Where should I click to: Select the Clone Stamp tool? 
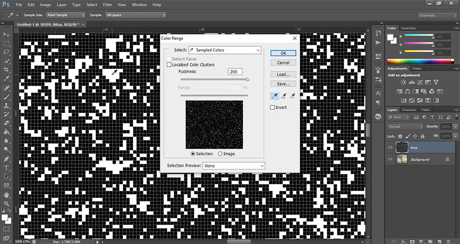click(x=6, y=105)
